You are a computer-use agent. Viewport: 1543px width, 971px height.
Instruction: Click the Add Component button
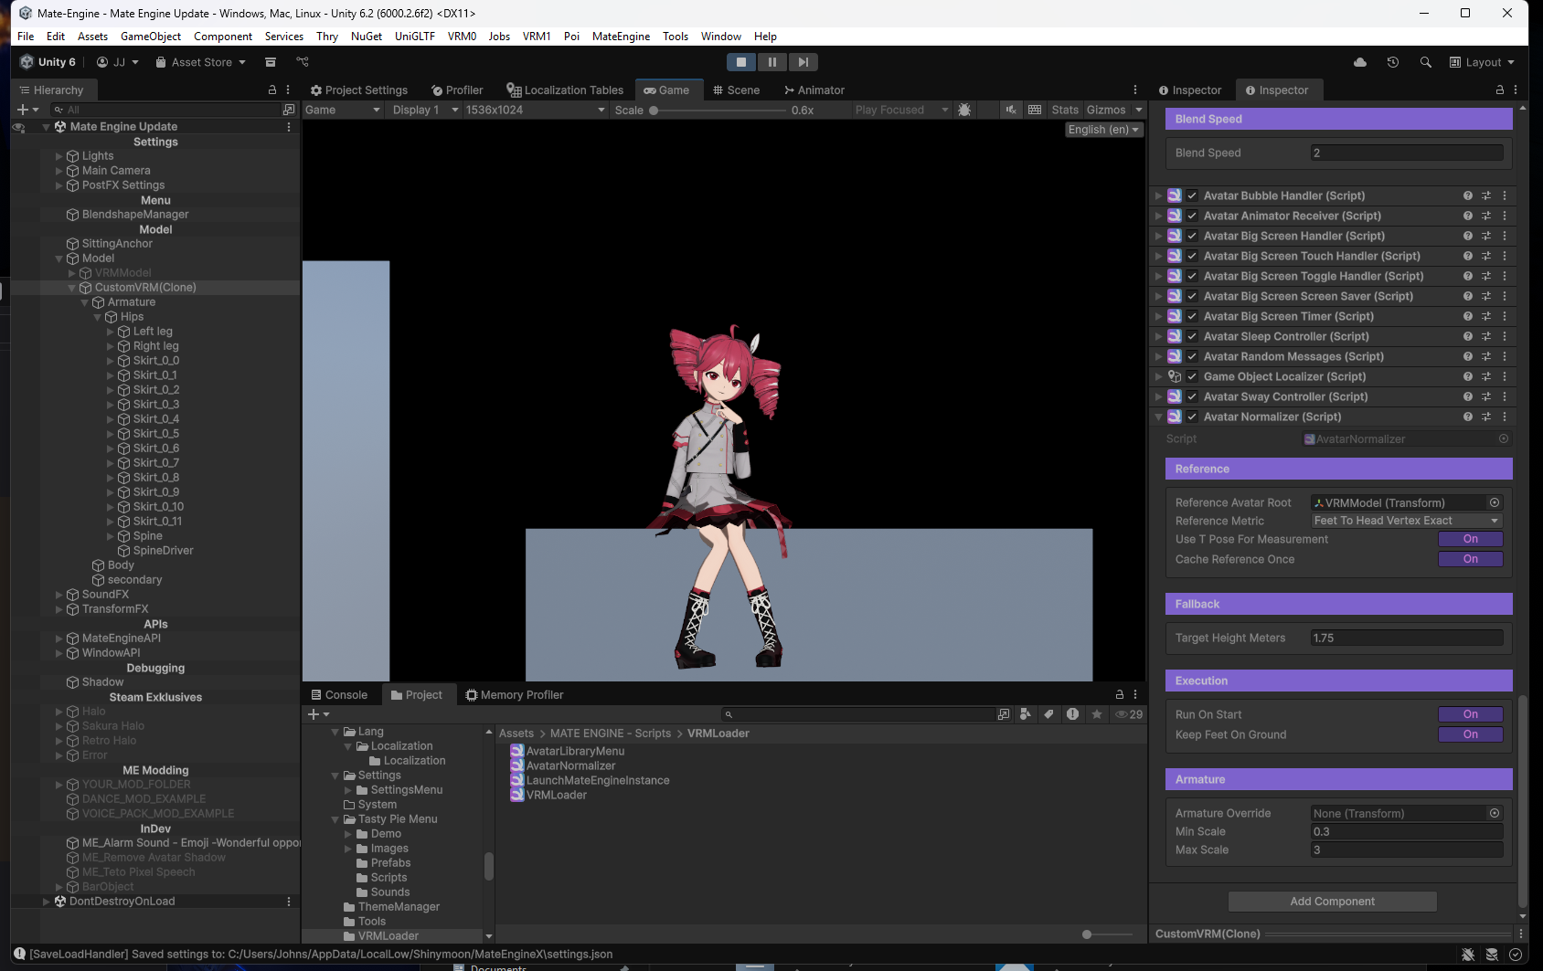coord(1332,902)
